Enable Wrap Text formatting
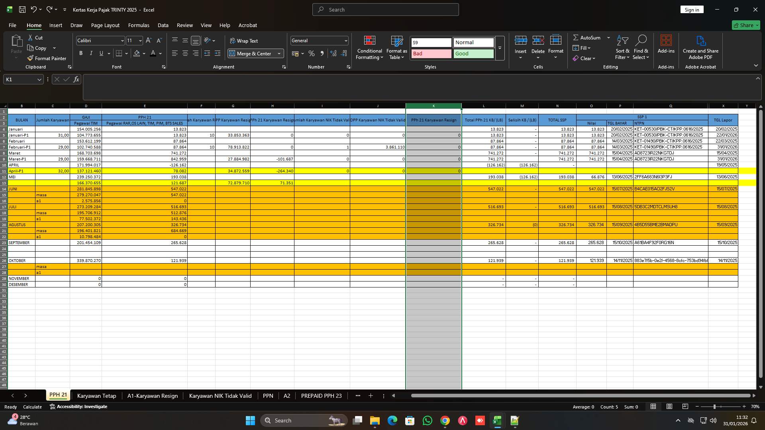Screen dimensions: 765x430 tap(244, 41)
